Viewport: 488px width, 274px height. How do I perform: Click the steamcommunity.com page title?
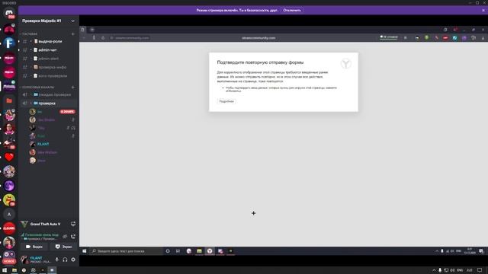258,38
